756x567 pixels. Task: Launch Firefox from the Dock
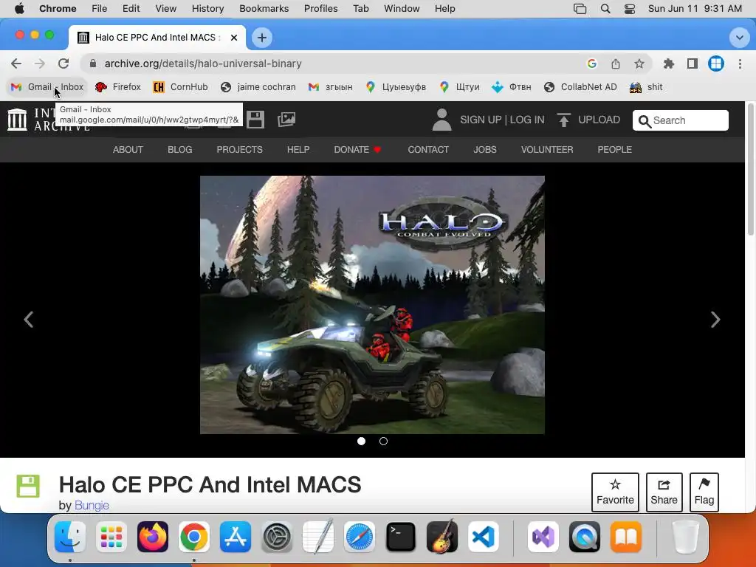coord(153,537)
